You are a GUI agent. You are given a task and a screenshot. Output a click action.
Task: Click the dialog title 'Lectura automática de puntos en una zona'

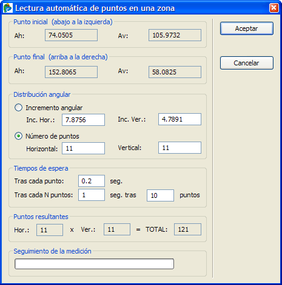95,8
